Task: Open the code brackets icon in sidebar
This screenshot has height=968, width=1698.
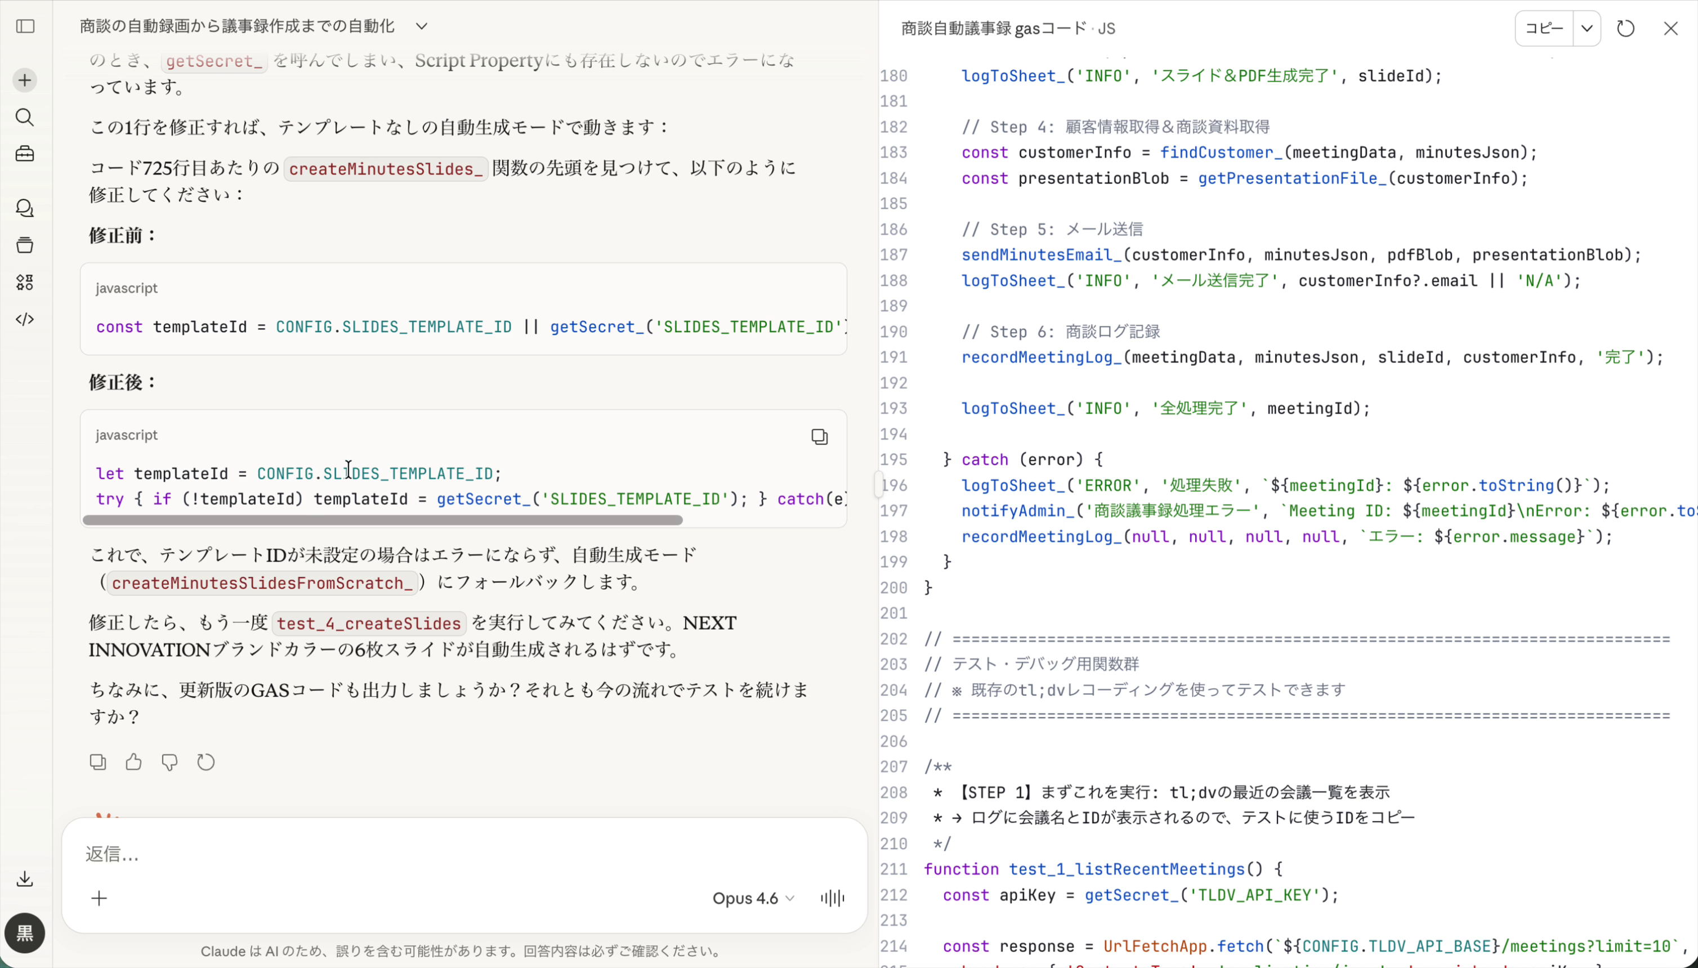Action: tap(25, 319)
